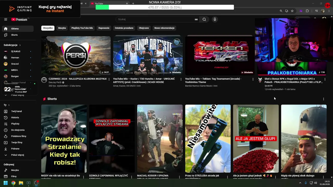Select the Obejrzane filter chip
The height and width of the screenshot is (187, 333).
tap(144, 28)
